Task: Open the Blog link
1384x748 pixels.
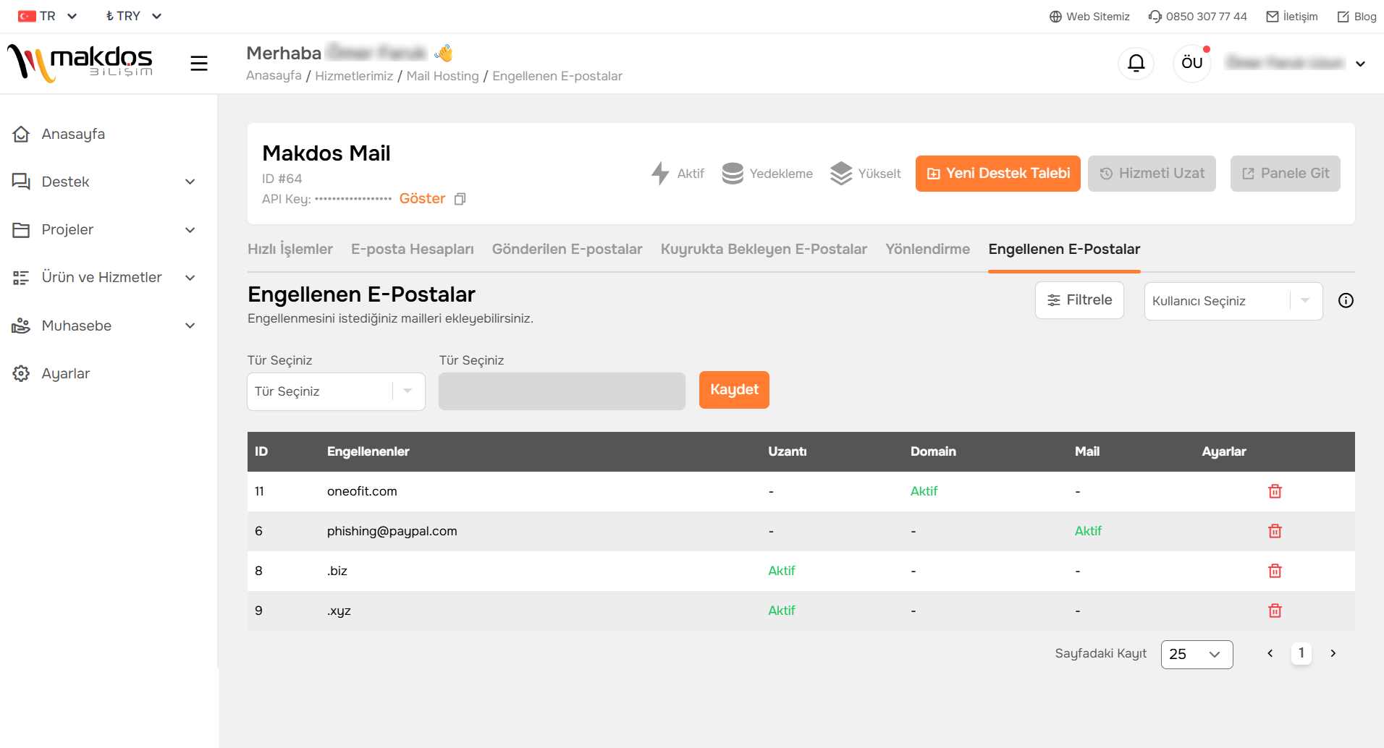Action: click(1356, 17)
